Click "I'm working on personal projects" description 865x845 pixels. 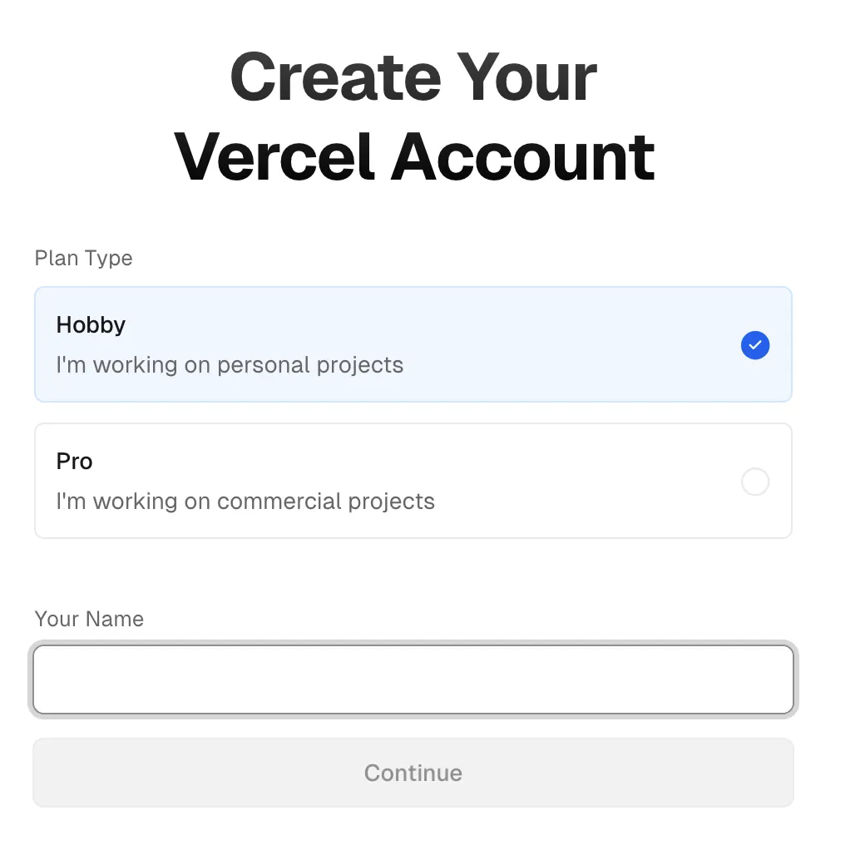tap(230, 365)
